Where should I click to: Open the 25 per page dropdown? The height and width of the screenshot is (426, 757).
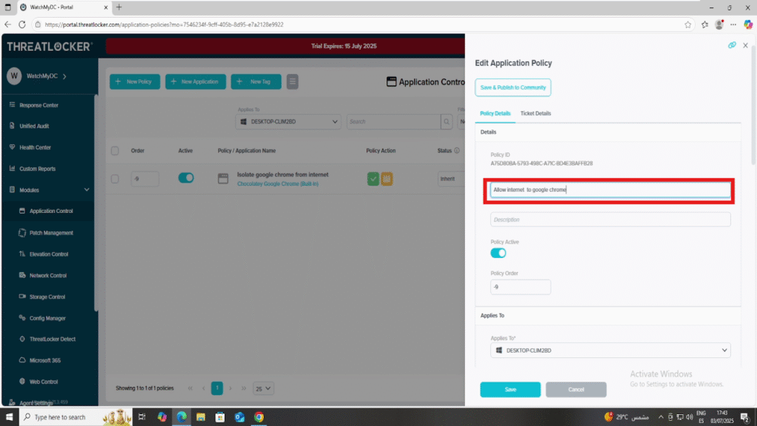tap(263, 388)
